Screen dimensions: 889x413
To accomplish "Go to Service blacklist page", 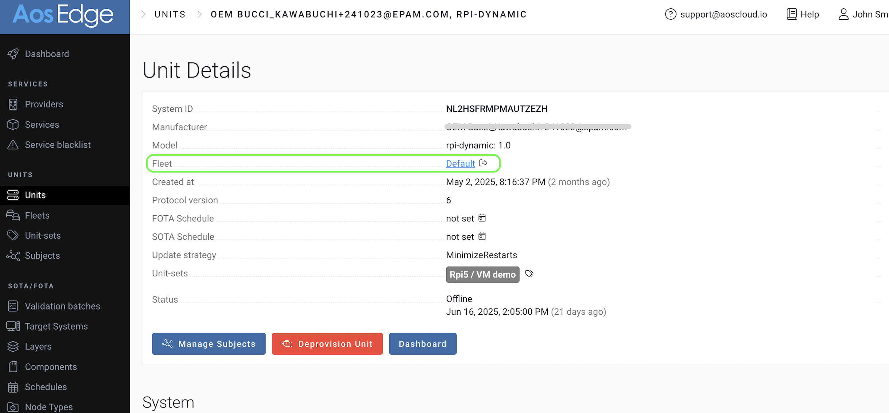I will pos(58,145).
